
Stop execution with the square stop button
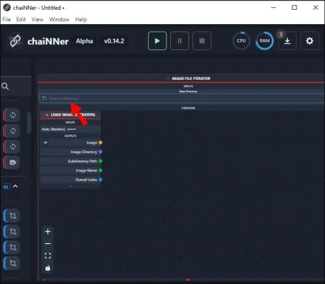(202, 41)
